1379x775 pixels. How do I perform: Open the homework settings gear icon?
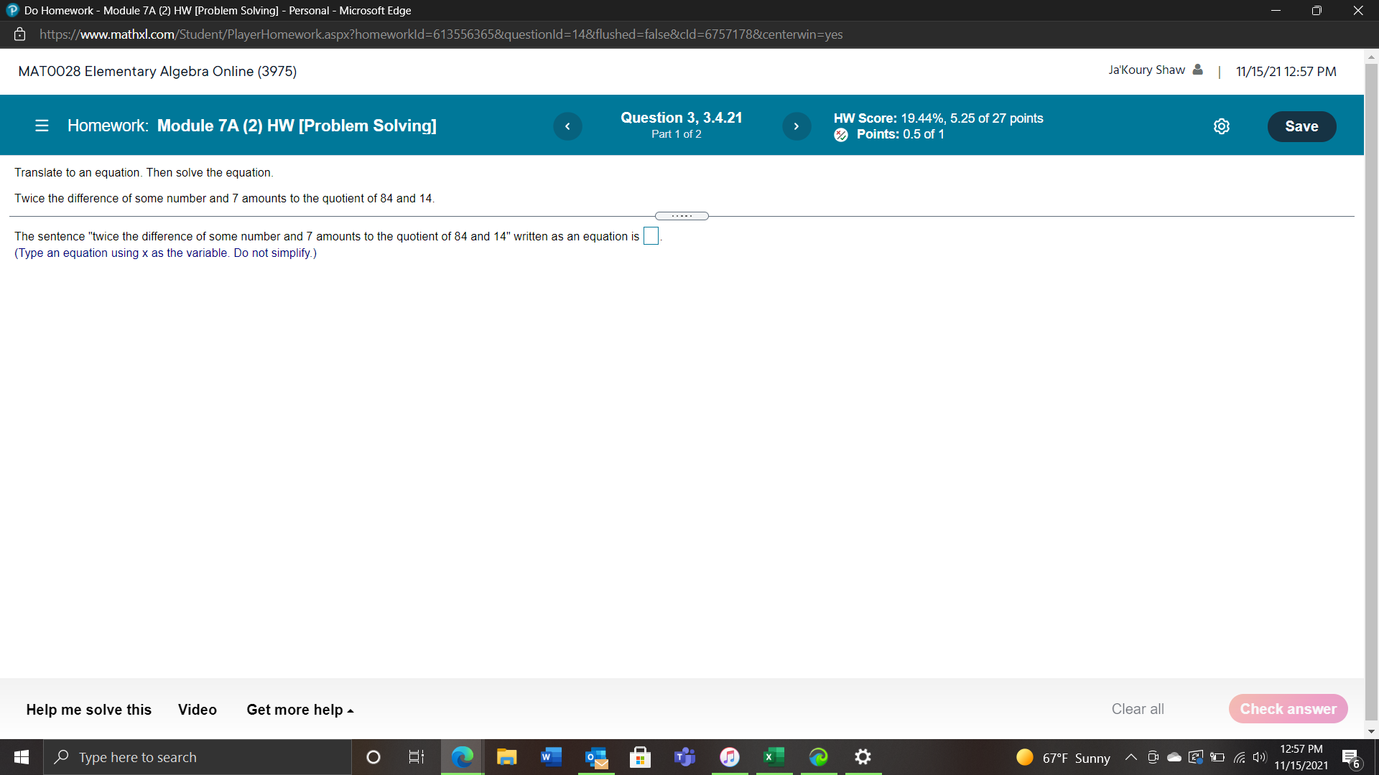coord(1222,126)
